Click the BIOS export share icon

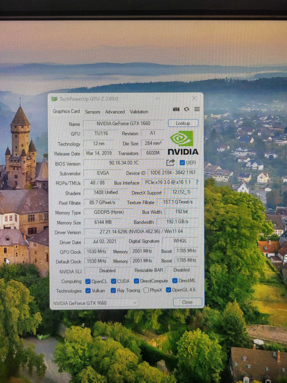[x=171, y=163]
